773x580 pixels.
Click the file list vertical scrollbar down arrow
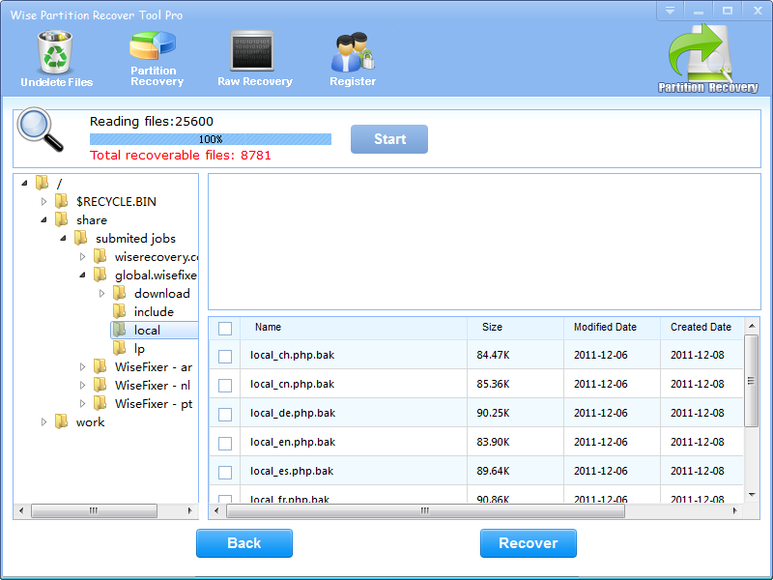pos(752,494)
